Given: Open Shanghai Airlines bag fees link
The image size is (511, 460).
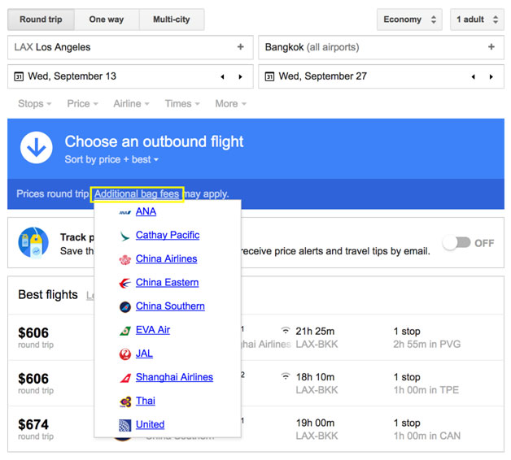Looking at the screenshot, I should pos(174,377).
